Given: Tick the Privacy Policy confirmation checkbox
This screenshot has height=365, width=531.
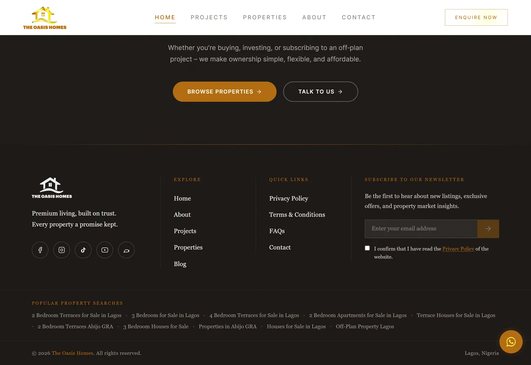Looking at the screenshot, I should pyautogui.click(x=367, y=248).
